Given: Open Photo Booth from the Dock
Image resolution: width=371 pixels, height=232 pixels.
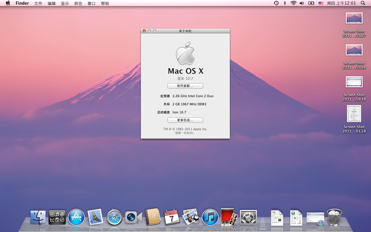Looking at the screenshot, I should [x=229, y=217].
